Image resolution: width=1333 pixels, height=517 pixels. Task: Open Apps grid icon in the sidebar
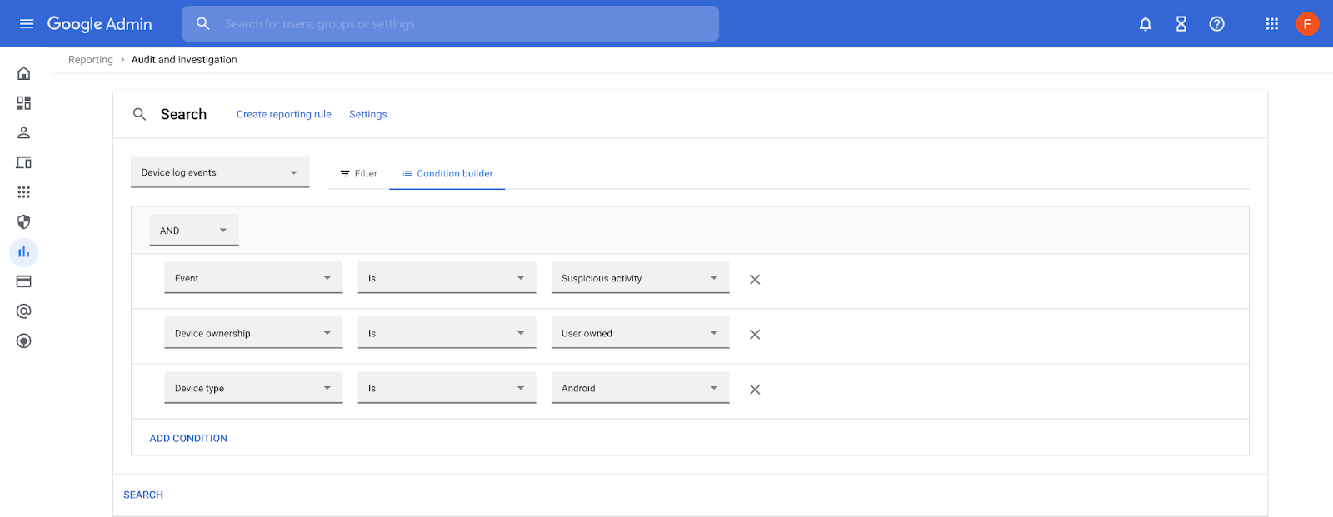coord(24,192)
